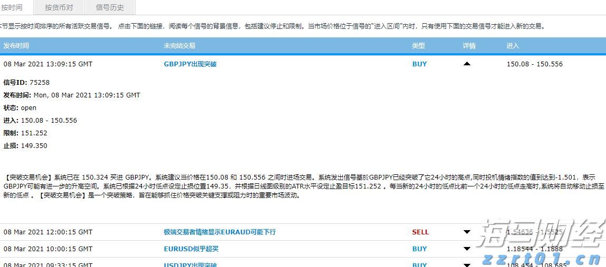Click the BUY label in the EURUSD row
The image size is (606, 267).
pyautogui.click(x=419, y=249)
